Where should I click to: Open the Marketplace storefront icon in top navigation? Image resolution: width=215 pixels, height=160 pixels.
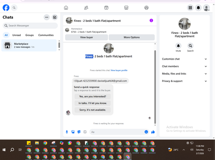(x=126, y=8)
